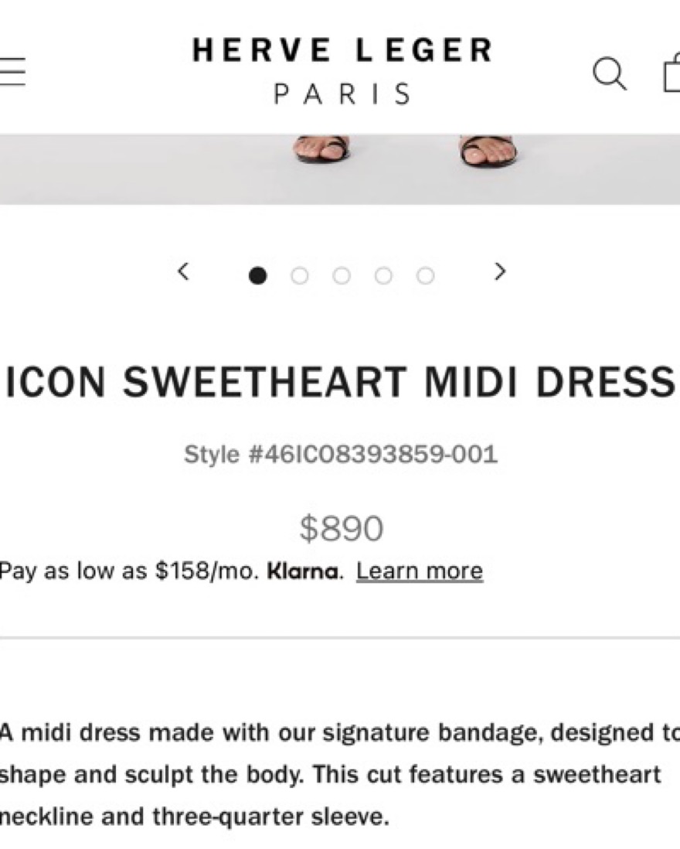Click the Klarna brand name
This screenshot has height=849, width=680.
[302, 571]
